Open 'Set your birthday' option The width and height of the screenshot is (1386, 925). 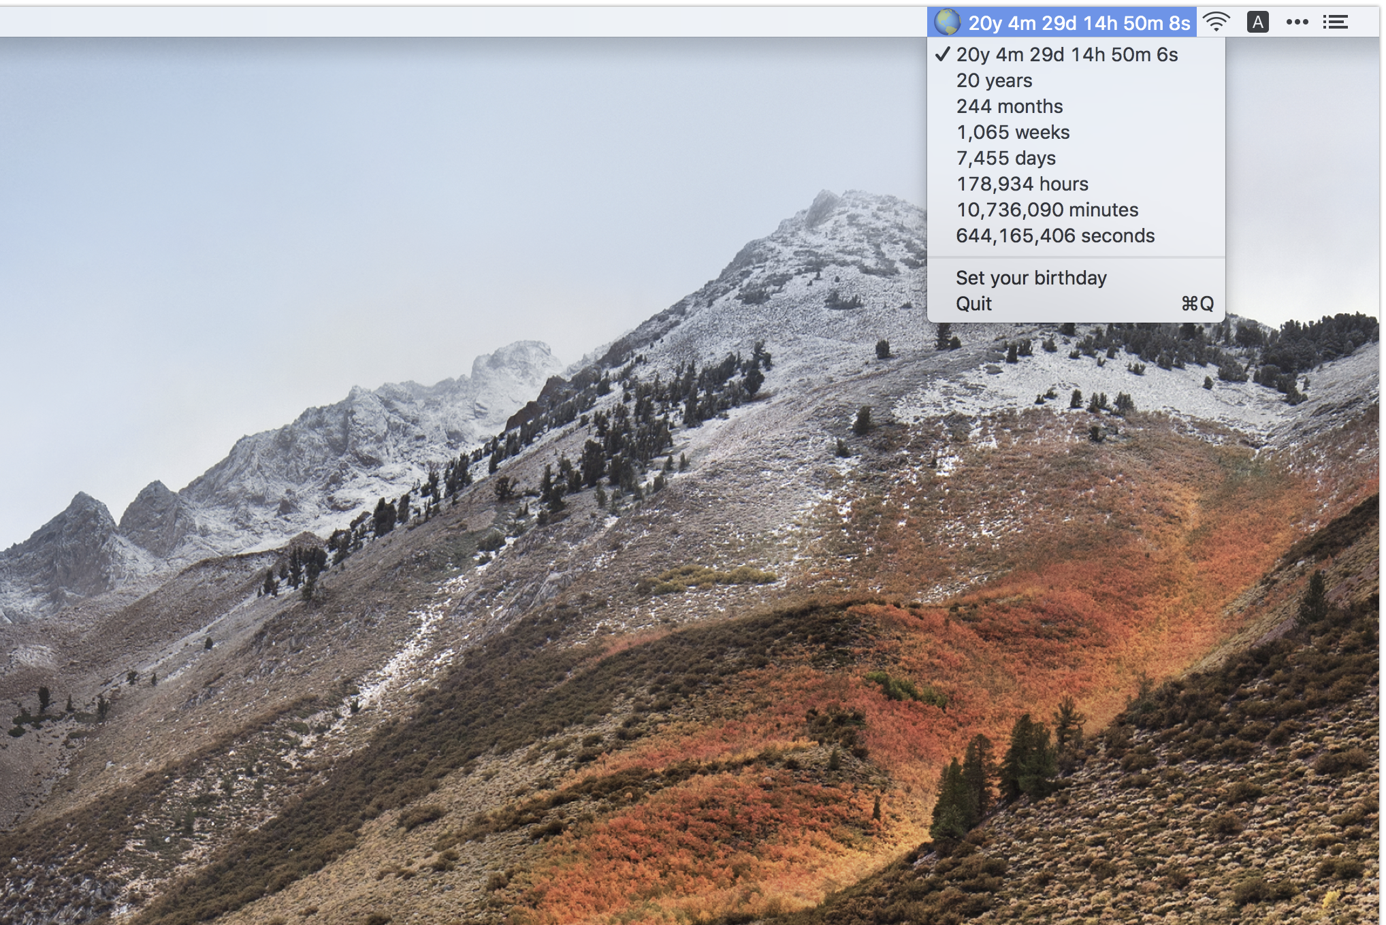pyautogui.click(x=1031, y=278)
